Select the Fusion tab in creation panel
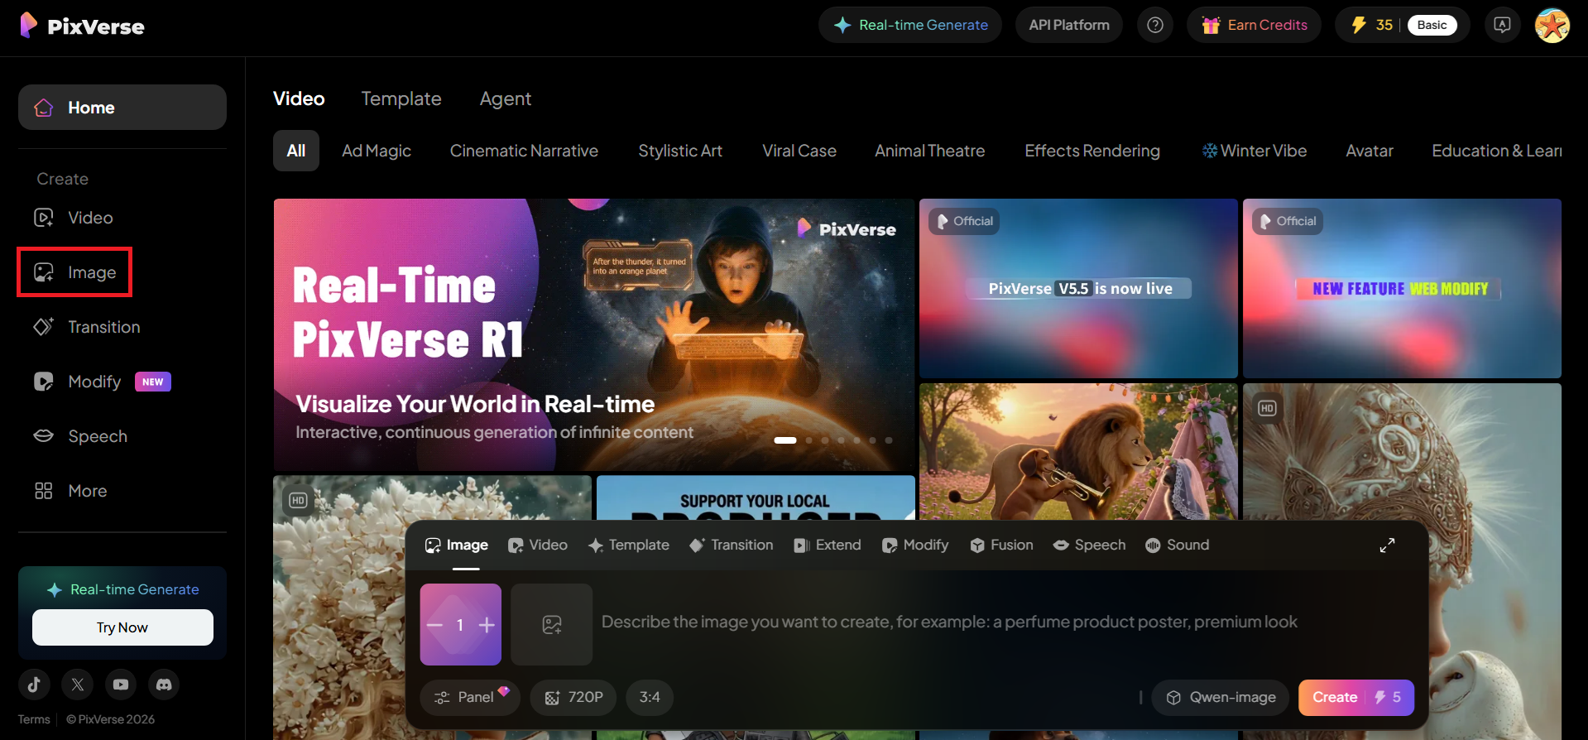The image size is (1588, 740). tap(1001, 545)
